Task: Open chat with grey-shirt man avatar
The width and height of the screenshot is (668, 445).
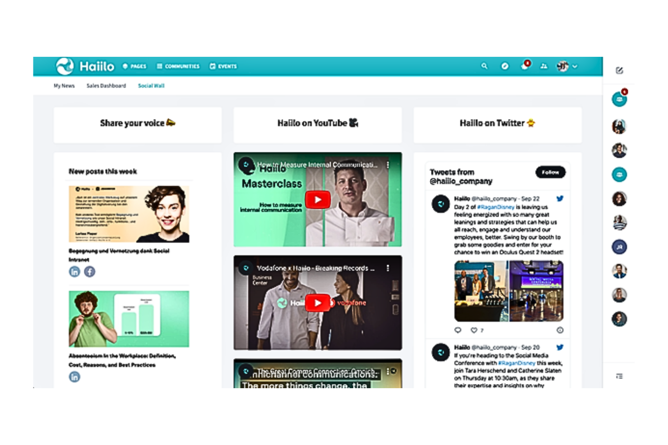Action: pos(619,295)
